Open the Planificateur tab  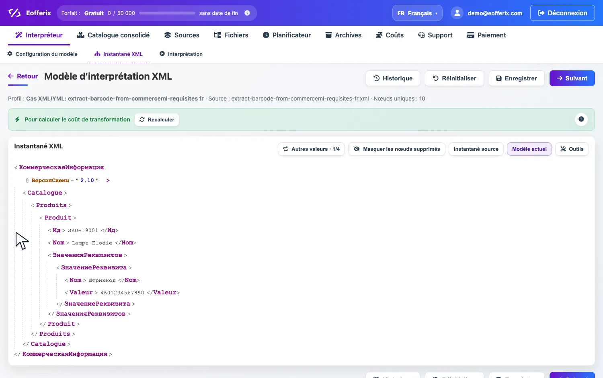[x=287, y=35]
